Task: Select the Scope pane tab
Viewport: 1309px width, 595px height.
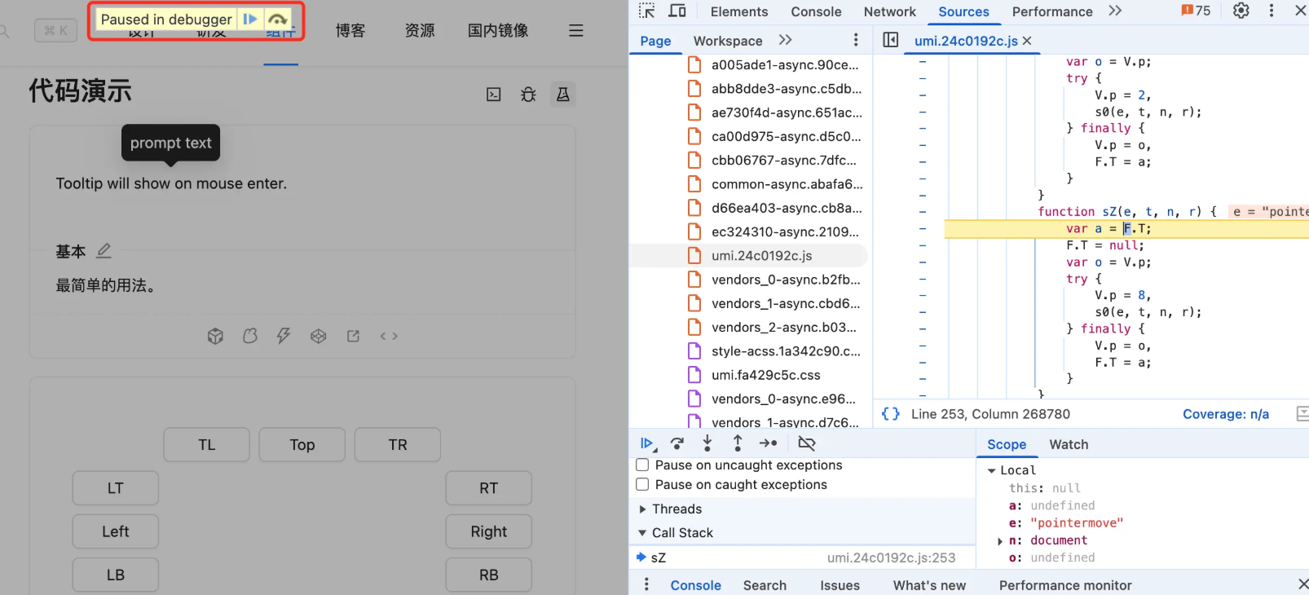Action: (1007, 444)
